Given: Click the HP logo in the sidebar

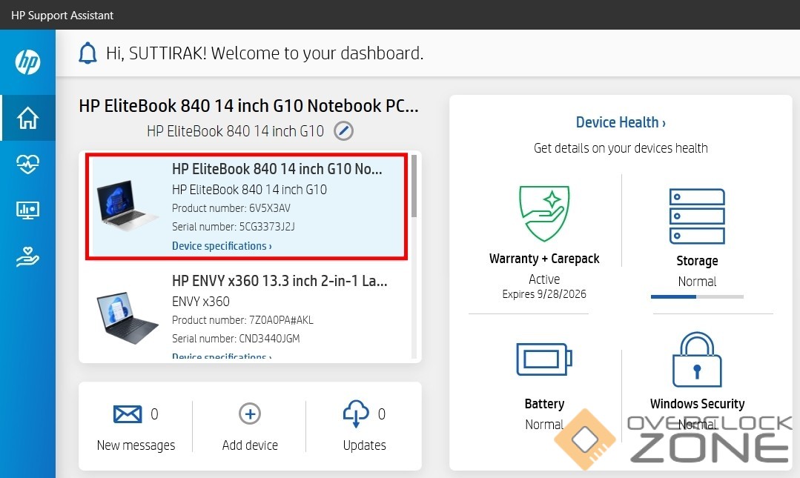Looking at the screenshot, I should point(27,62).
